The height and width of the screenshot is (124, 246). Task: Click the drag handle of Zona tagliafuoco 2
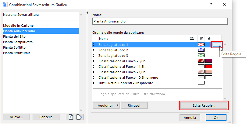pyautogui.click(x=94, y=50)
